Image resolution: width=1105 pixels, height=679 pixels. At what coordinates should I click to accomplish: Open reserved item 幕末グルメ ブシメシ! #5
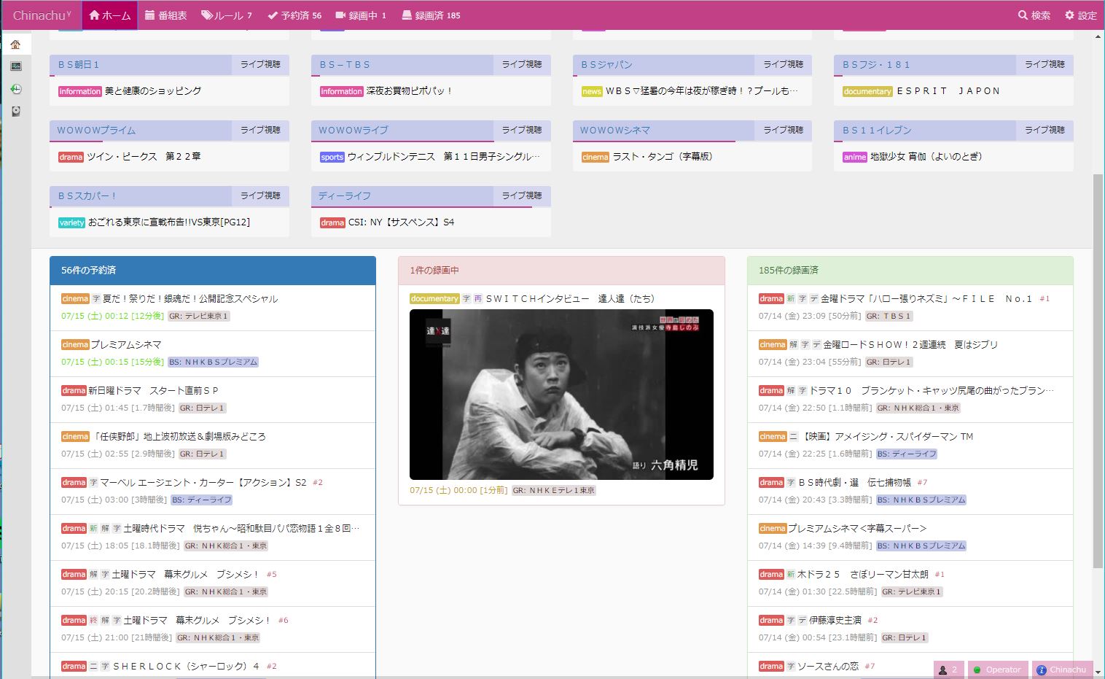click(213, 583)
